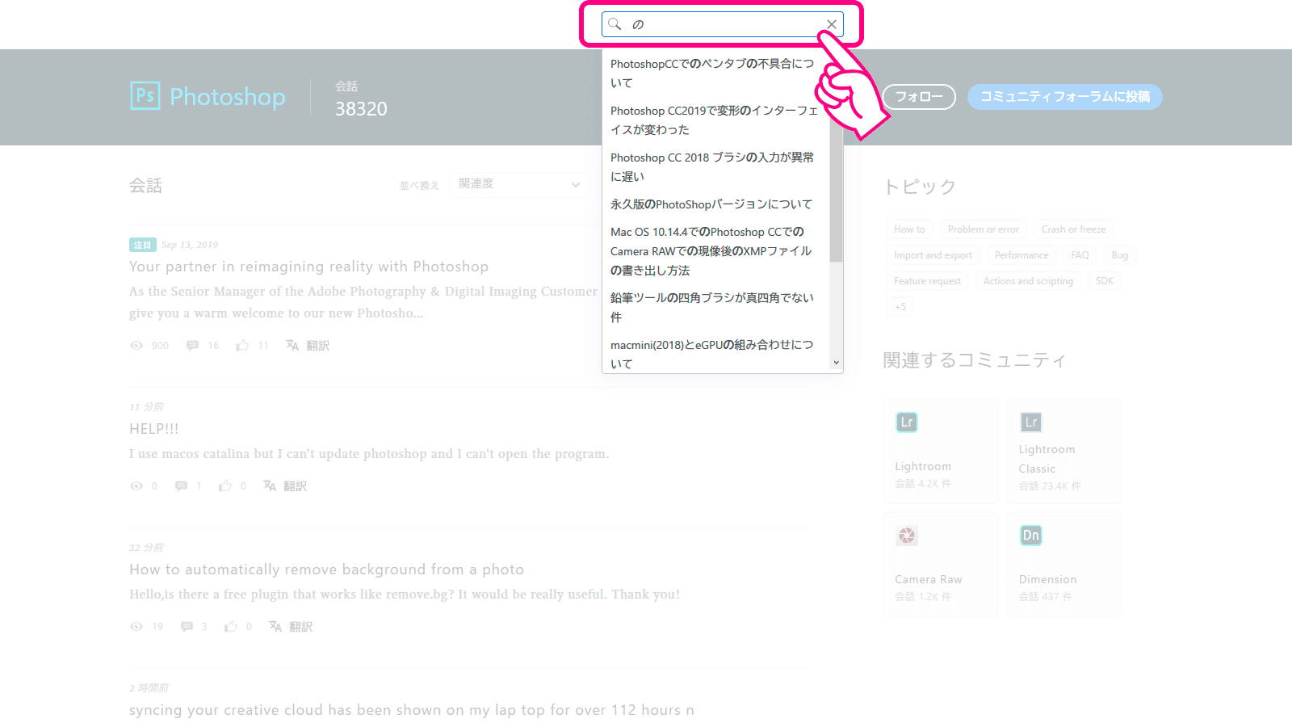
Task: Select the 'Actions and scripting' topic tag
Action: click(x=1028, y=281)
